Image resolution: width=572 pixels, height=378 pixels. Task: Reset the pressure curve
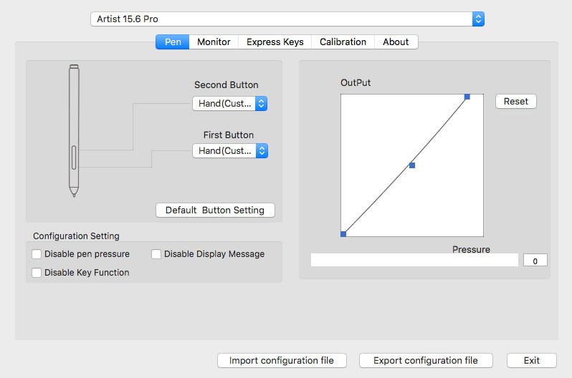coord(516,102)
